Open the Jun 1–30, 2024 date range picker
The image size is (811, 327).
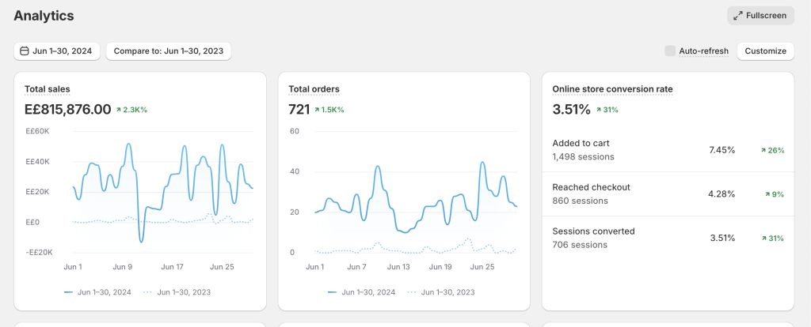pyautogui.click(x=55, y=51)
